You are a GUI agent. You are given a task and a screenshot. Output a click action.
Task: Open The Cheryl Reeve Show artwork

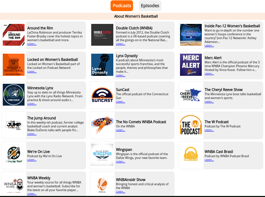pyautogui.click(x=191, y=95)
